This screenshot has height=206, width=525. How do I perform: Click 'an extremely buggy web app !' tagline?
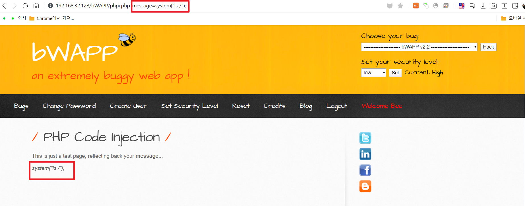(111, 77)
